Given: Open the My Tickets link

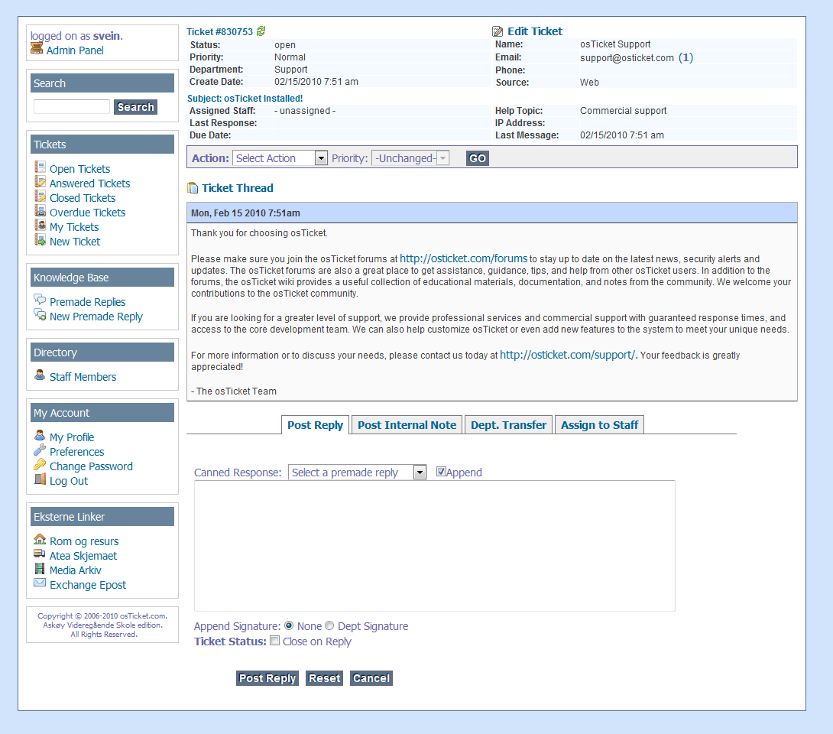Looking at the screenshot, I should click(x=74, y=227).
